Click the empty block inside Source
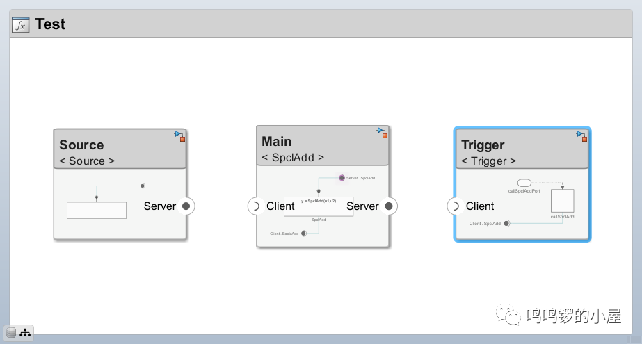The height and width of the screenshot is (344, 642). [97, 211]
